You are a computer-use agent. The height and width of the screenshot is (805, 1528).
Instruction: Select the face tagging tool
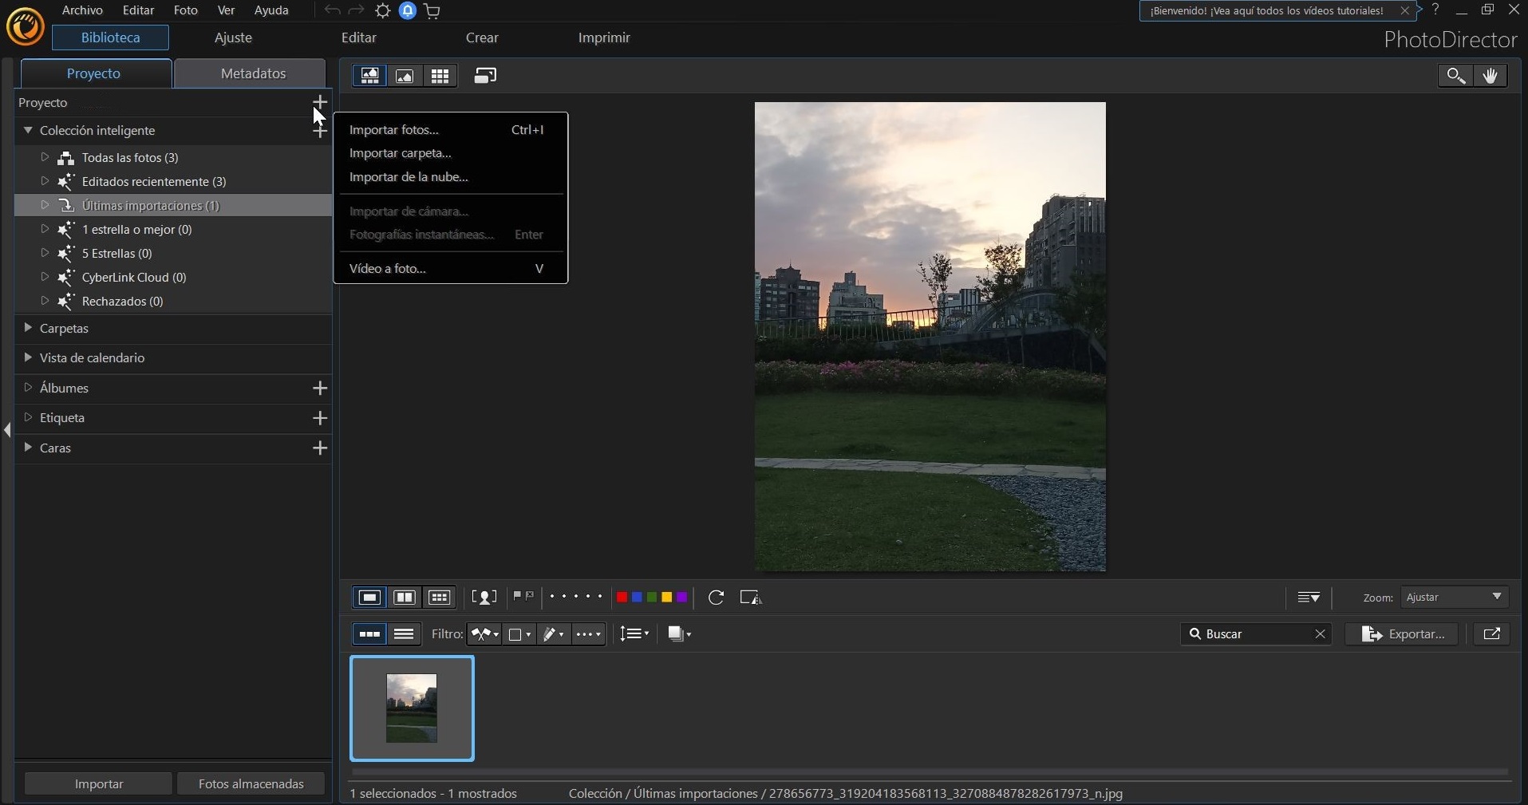click(485, 597)
